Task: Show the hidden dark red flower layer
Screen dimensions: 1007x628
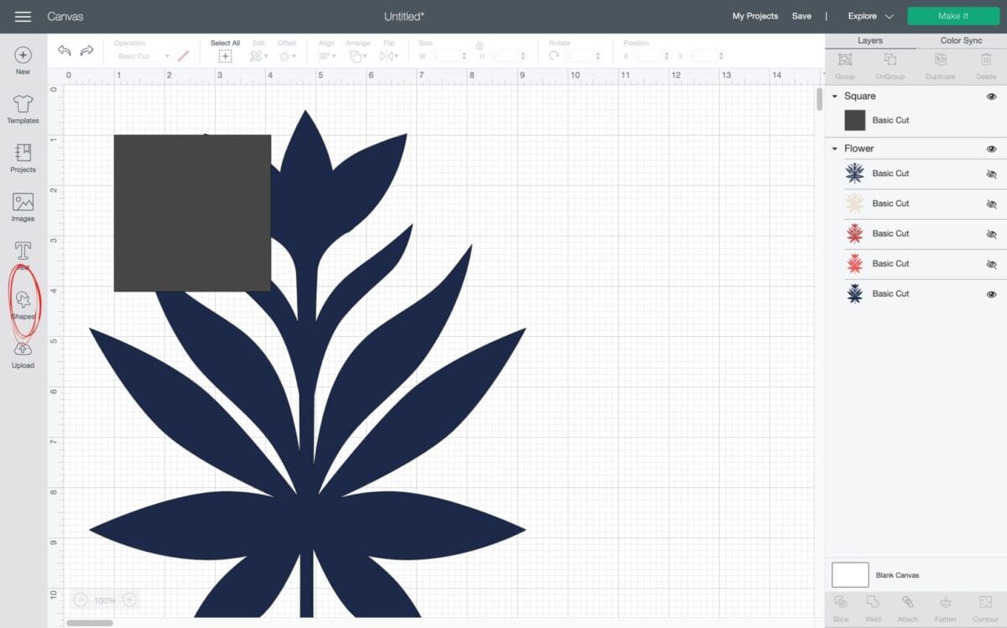Action: [x=991, y=234]
